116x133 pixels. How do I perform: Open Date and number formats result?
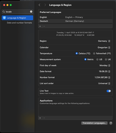(x=19, y=23)
